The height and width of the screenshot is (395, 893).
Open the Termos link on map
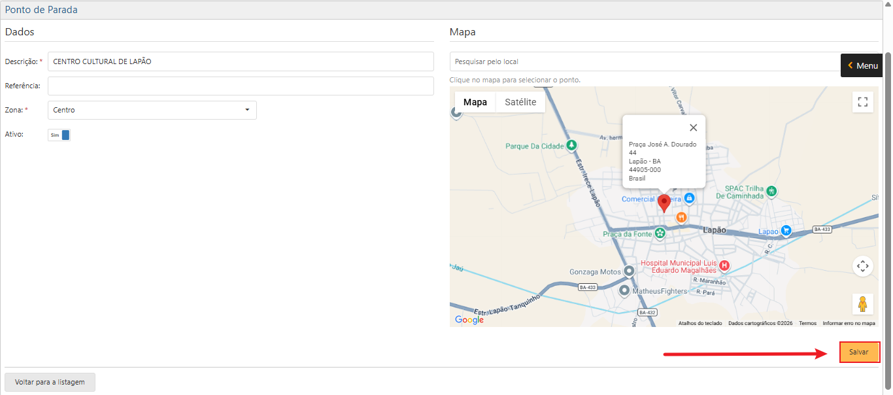tap(807, 323)
